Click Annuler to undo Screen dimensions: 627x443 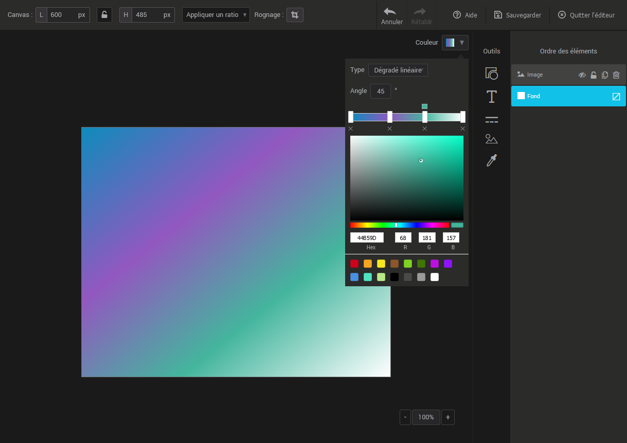point(391,15)
